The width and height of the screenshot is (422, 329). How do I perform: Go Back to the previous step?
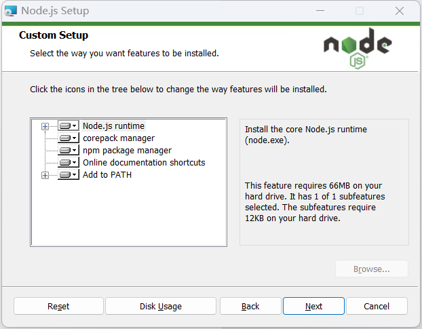coord(250,306)
